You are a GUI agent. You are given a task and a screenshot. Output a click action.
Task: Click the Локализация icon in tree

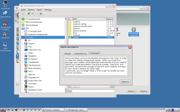26,65
